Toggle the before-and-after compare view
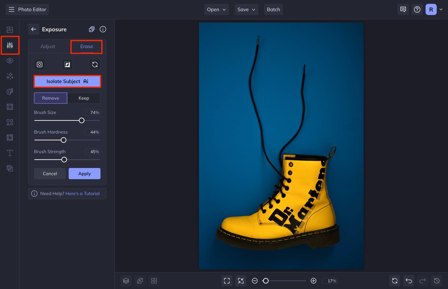Screen dimensions: 448x289 click(x=140, y=281)
